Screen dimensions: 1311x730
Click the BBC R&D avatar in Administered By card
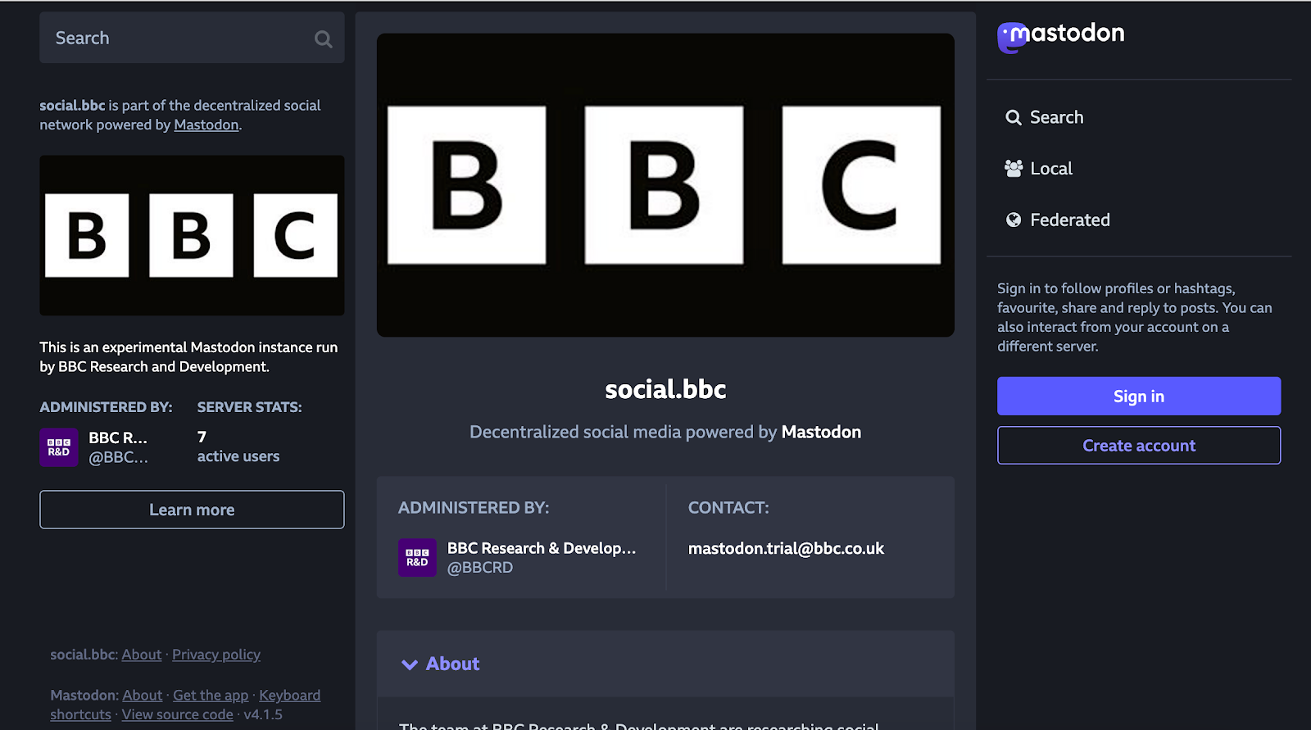[417, 557]
